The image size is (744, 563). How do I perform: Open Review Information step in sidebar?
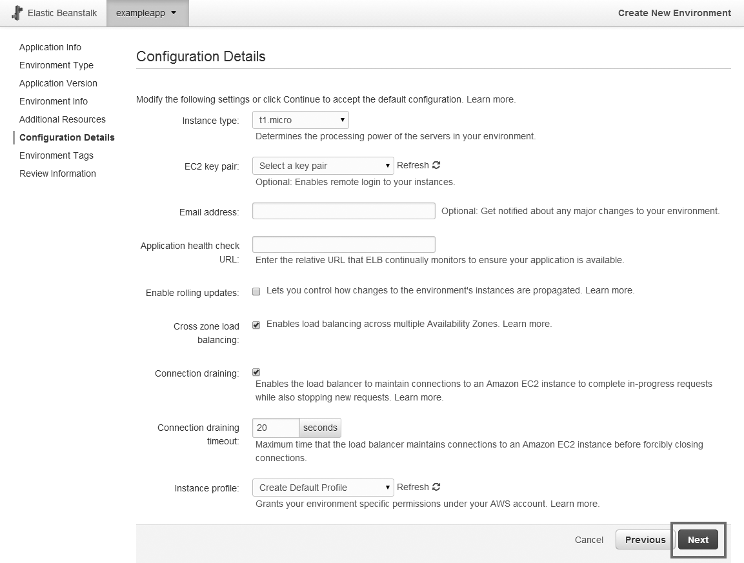tap(57, 173)
